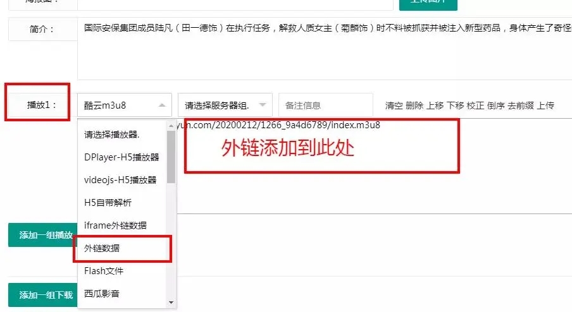Screen dimensions: 572x312
Task: Click 上移 to move group up
Action: pyautogui.click(x=434, y=105)
